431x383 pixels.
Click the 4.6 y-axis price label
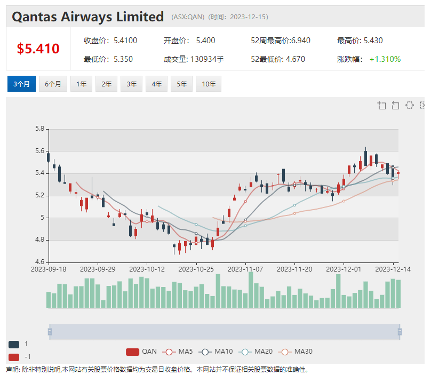[39, 262]
